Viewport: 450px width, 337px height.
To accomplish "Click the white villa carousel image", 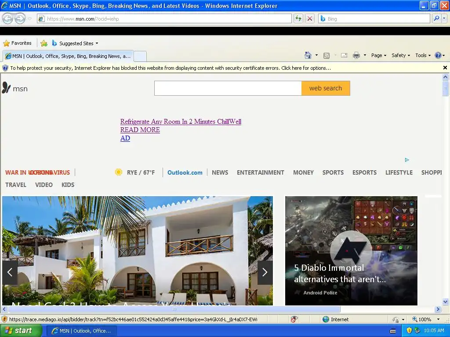I will [138, 251].
